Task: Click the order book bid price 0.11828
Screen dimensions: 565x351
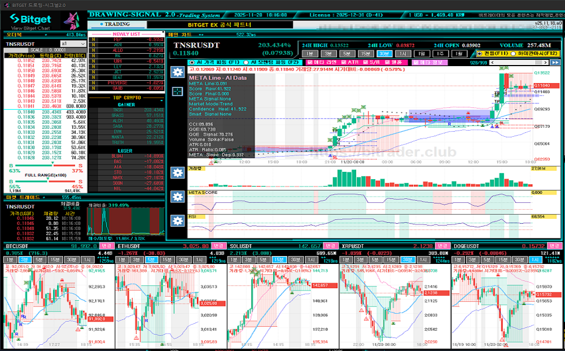Action: coord(26,158)
